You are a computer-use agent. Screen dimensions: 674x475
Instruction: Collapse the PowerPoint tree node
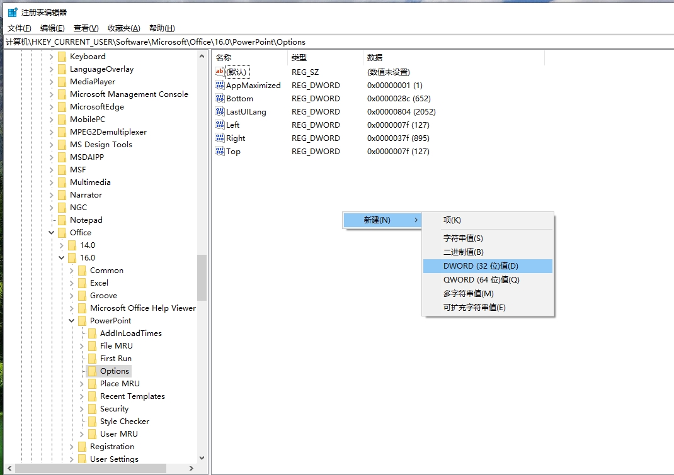71,320
